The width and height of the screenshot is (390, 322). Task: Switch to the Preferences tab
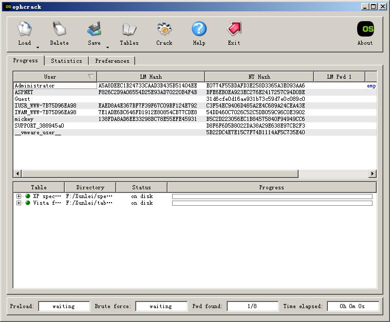pyautogui.click(x=112, y=61)
